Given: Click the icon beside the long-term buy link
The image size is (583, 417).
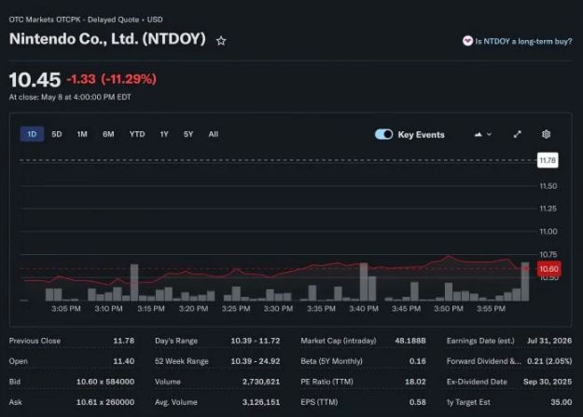Looking at the screenshot, I should [x=467, y=41].
